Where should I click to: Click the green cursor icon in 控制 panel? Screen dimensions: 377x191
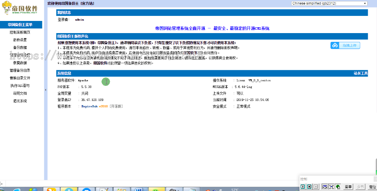tap(338, 187)
